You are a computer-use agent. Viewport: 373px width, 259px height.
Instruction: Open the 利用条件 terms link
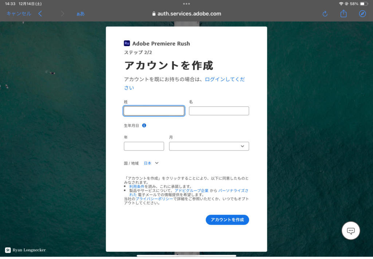pos(137,186)
